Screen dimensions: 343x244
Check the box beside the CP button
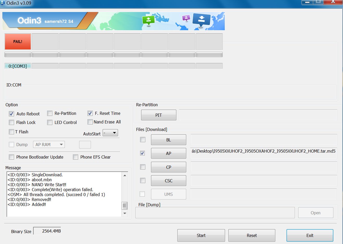(143, 167)
